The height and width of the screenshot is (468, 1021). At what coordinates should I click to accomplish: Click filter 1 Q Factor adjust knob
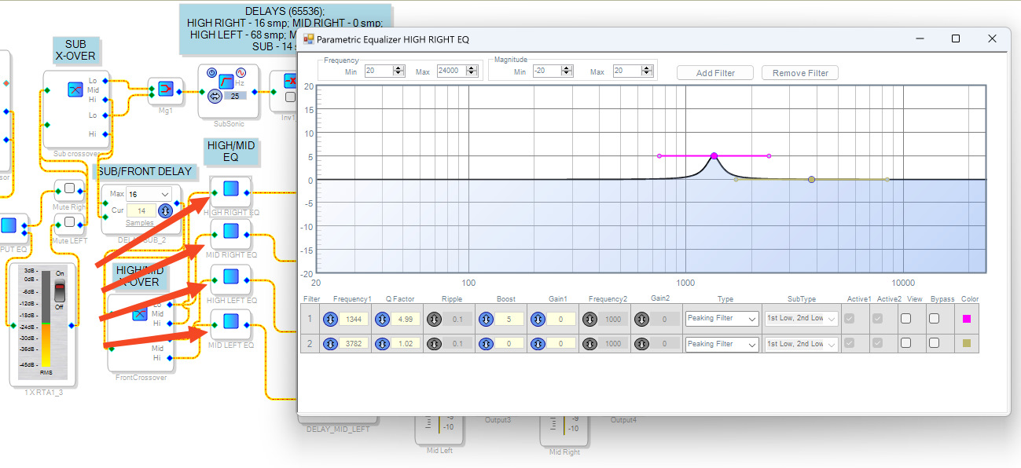coord(382,319)
